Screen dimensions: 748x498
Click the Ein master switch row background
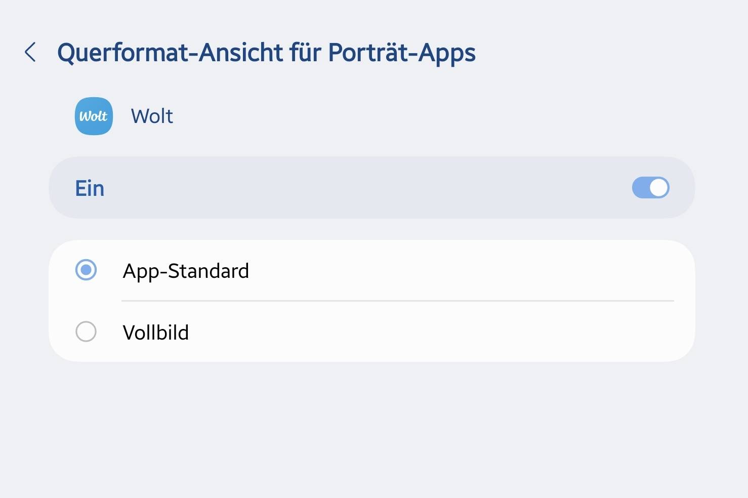(371, 188)
